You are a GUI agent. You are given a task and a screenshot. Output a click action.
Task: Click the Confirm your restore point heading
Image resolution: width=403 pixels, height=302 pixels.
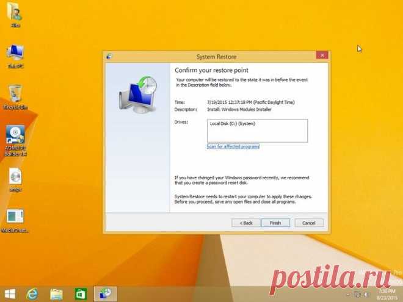click(211, 70)
